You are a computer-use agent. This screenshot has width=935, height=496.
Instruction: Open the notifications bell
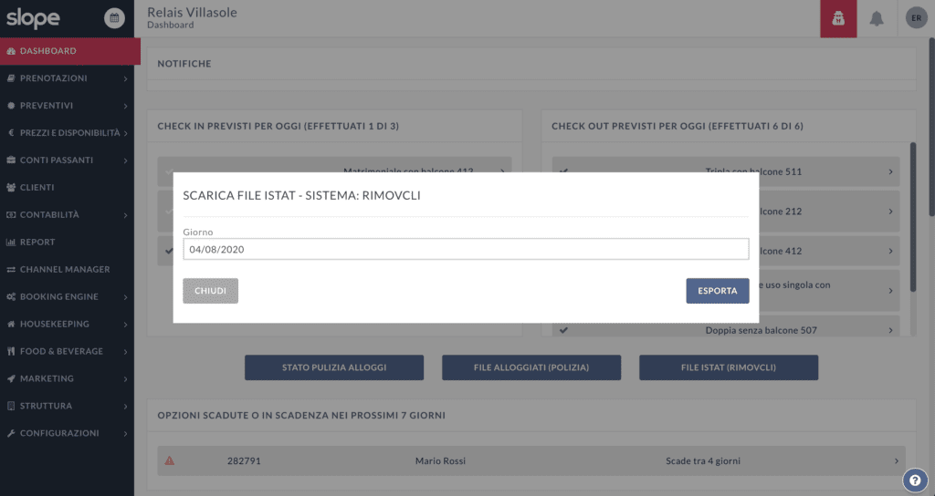[x=877, y=18]
